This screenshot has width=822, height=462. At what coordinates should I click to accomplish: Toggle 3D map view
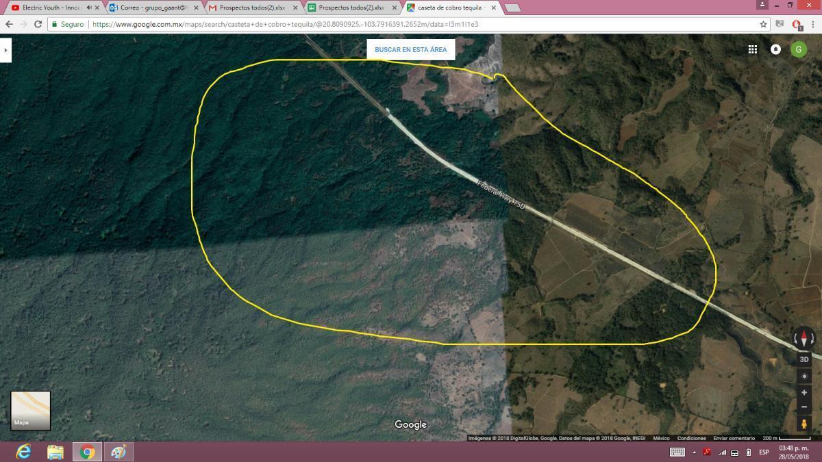(804, 359)
